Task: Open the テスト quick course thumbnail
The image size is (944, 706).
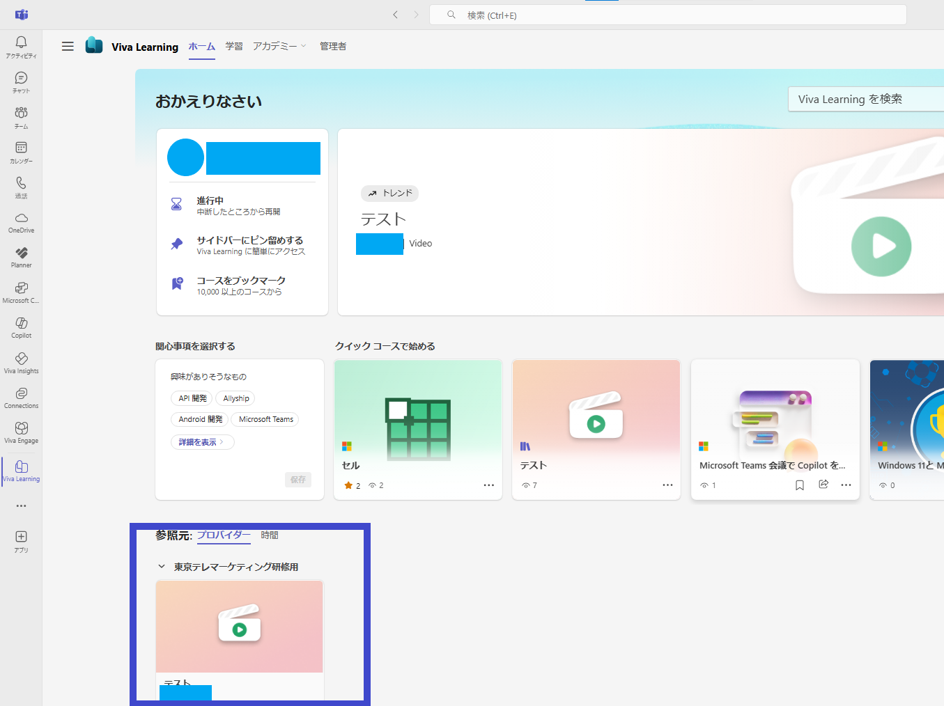Action: pos(596,410)
